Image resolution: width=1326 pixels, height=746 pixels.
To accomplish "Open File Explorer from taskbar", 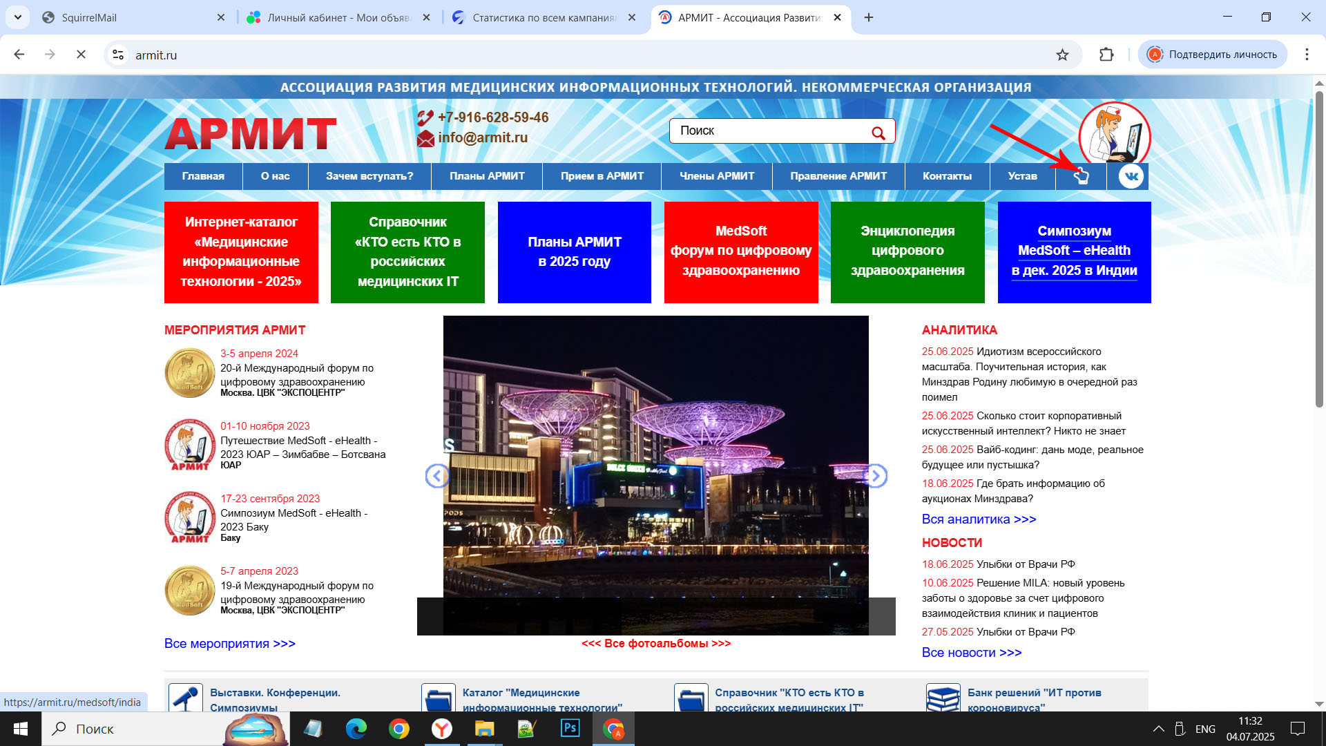I will click(x=485, y=729).
